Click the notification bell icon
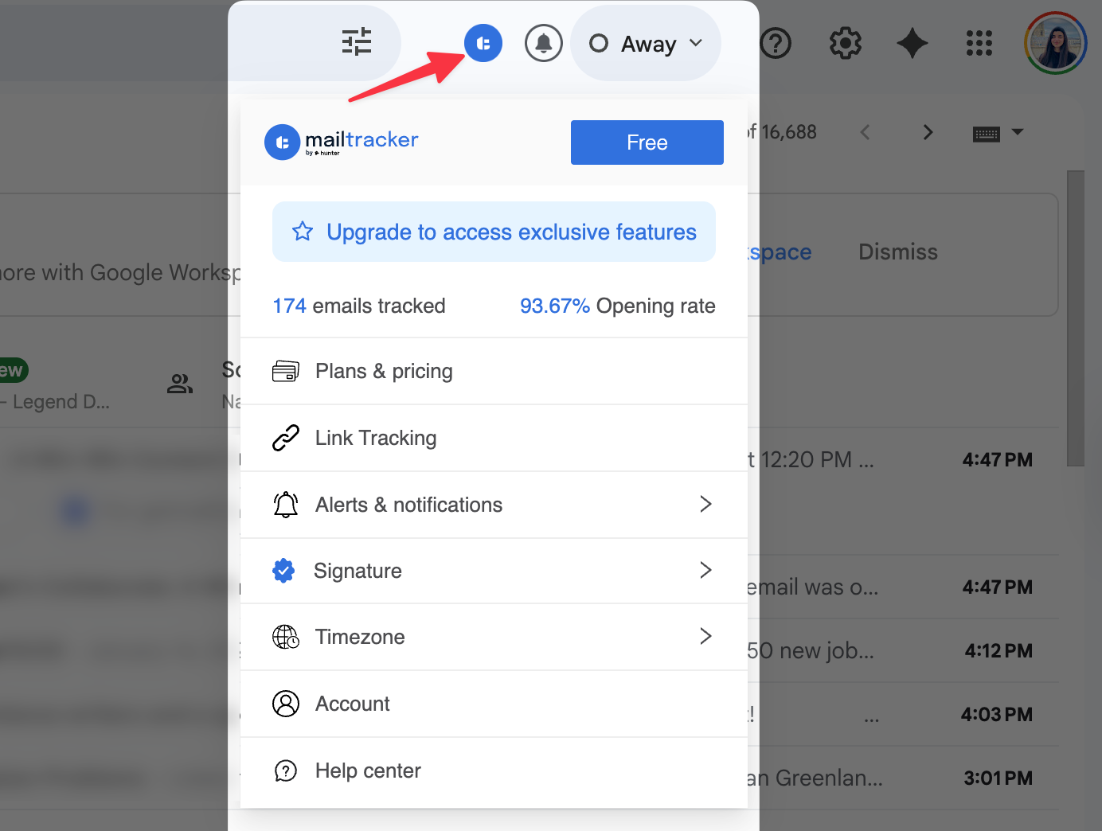This screenshot has height=831, width=1102. point(544,43)
